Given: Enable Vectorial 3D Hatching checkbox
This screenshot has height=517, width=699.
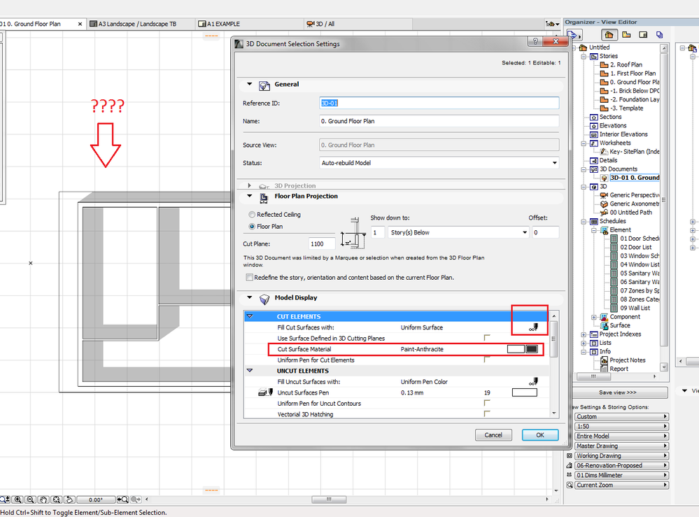Looking at the screenshot, I should tap(487, 413).
